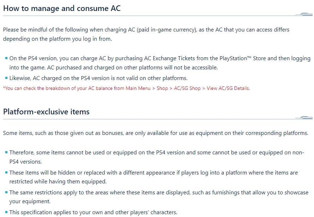Click the blue bullet before 'On the PS4 version'
Screen dimensions: 314x217
pos(6,58)
